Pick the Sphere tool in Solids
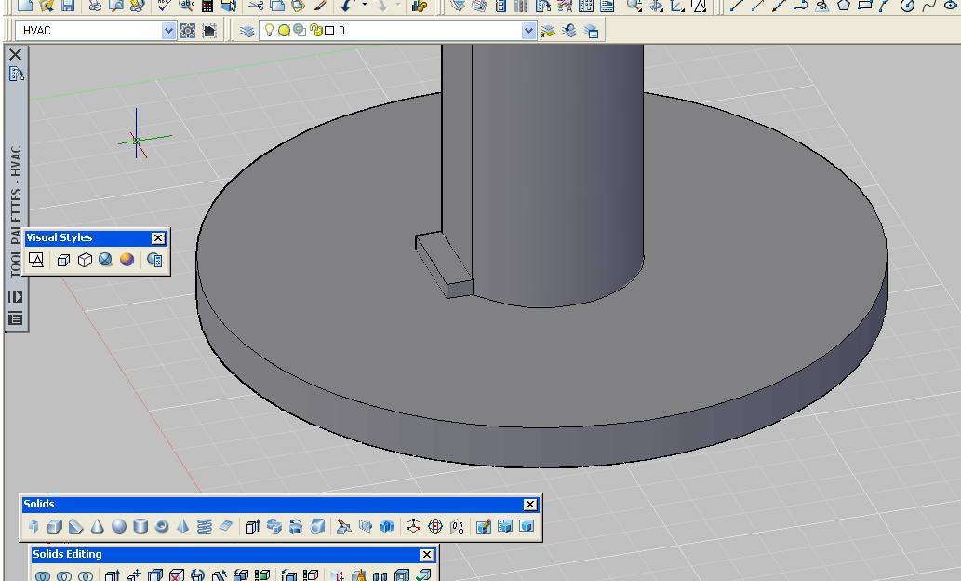The width and height of the screenshot is (961, 581). click(118, 527)
